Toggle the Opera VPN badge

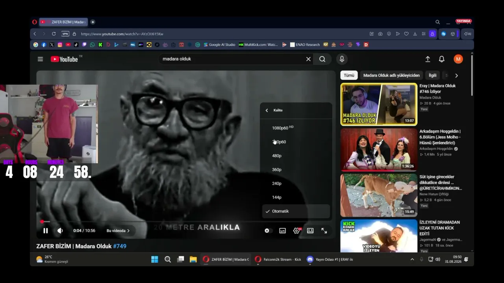[x=65, y=34]
